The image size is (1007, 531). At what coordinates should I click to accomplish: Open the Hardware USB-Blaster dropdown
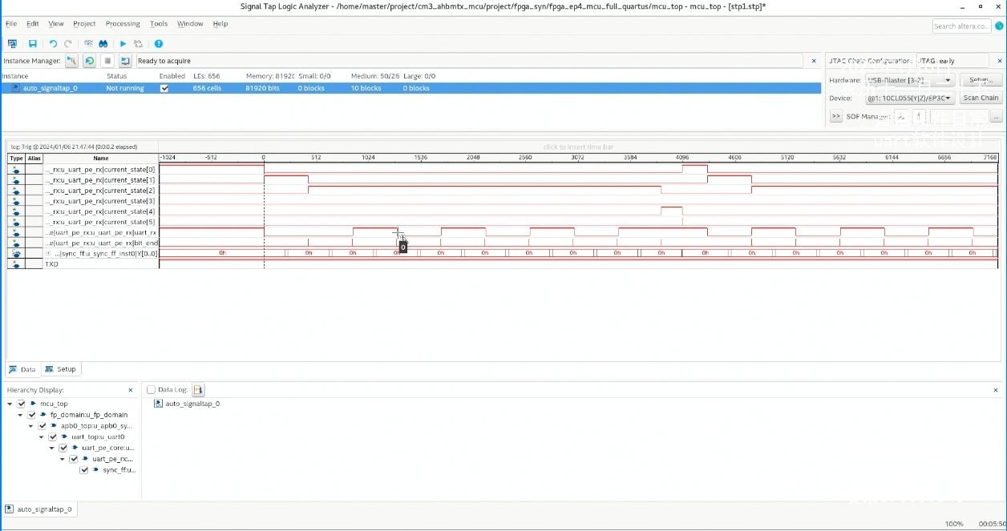910,80
